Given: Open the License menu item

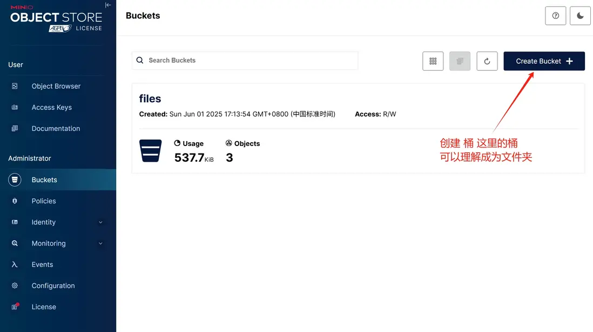Looking at the screenshot, I should pos(44,307).
